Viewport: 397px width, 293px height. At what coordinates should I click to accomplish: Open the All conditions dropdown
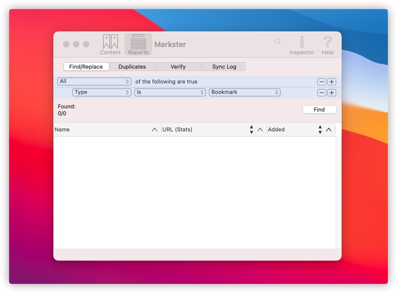[x=94, y=81]
